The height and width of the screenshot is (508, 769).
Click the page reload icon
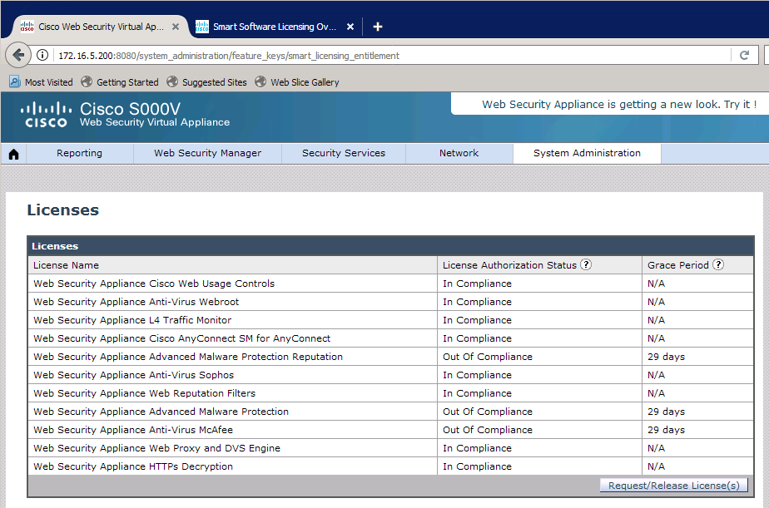tap(745, 56)
